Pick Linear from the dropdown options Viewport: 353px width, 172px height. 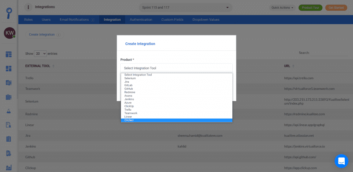(176, 117)
